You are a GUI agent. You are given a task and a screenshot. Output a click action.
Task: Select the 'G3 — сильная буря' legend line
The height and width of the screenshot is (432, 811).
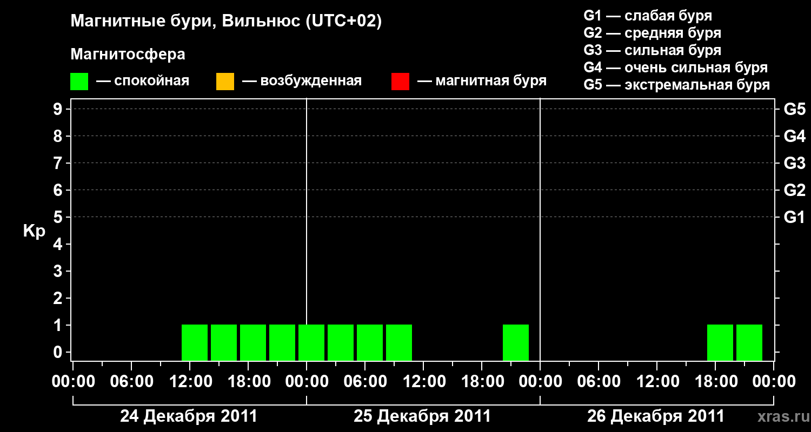click(x=652, y=50)
